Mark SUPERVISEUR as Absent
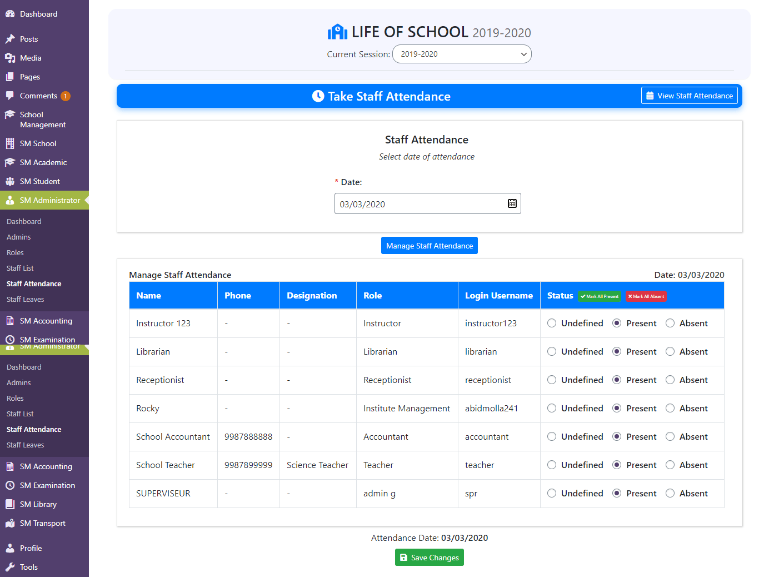Screen dimensions: 759x577 click(670, 493)
